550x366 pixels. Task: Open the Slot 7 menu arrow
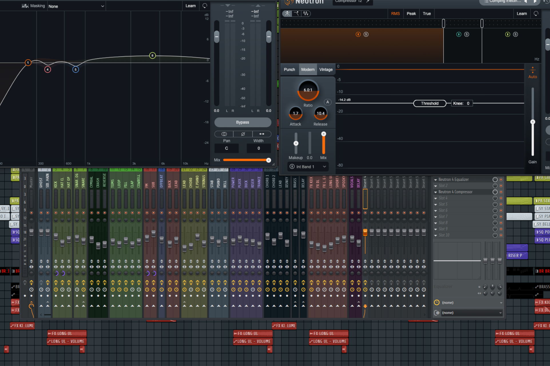pyautogui.click(x=435, y=217)
